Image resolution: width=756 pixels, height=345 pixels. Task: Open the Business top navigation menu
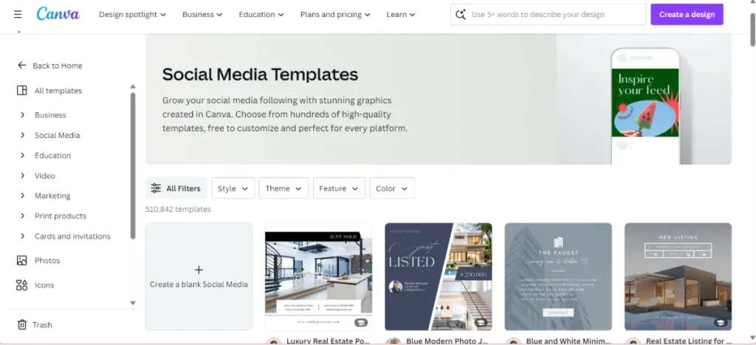202,15
